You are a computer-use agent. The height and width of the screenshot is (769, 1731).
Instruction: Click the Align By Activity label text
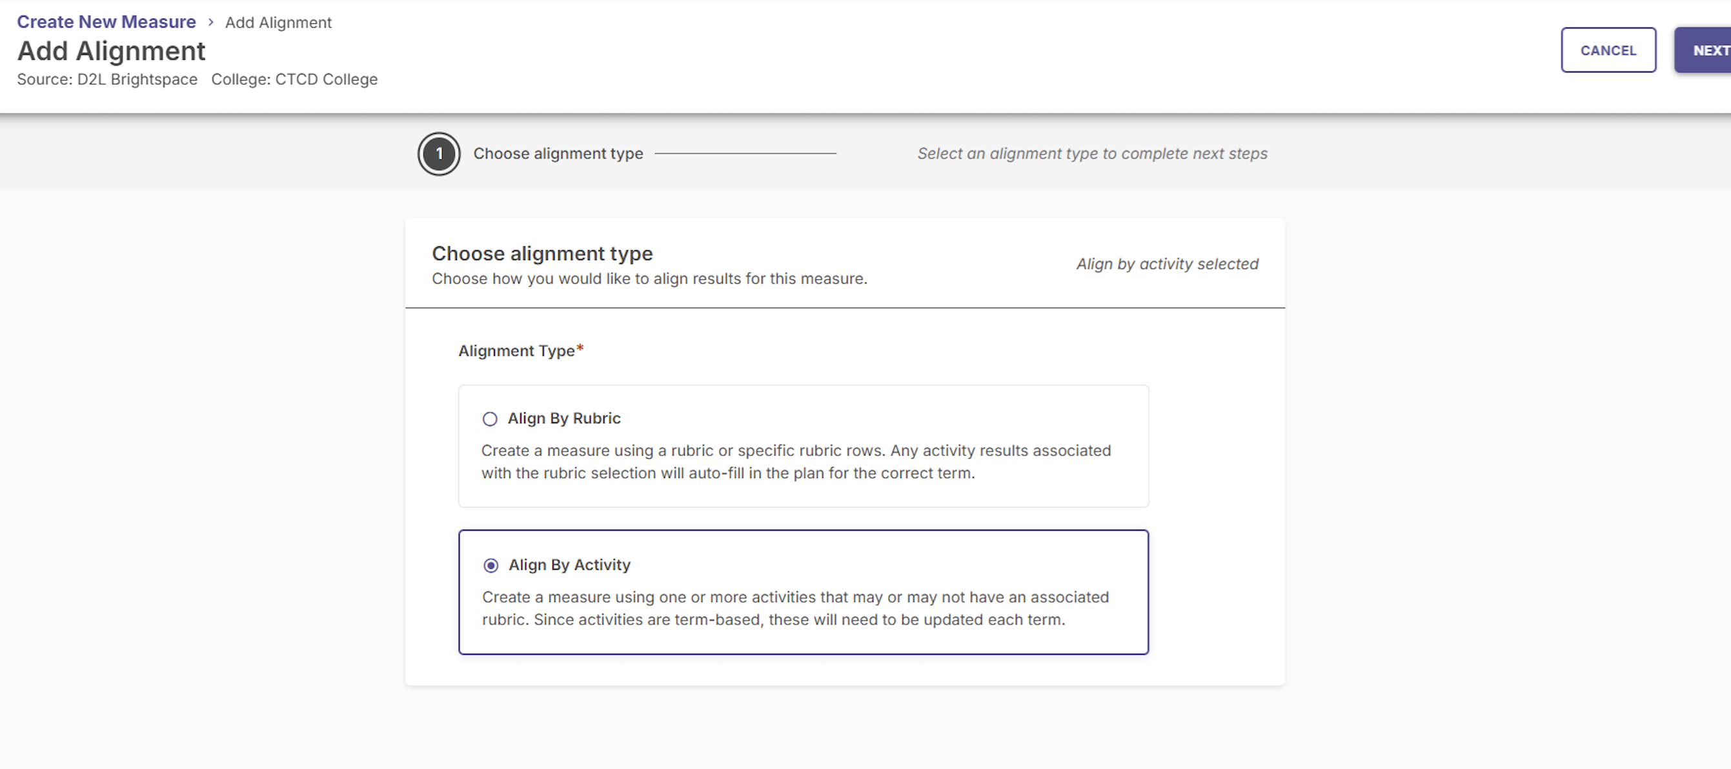(x=569, y=565)
